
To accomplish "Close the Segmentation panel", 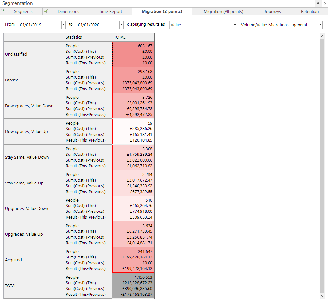I will [325, 3].
